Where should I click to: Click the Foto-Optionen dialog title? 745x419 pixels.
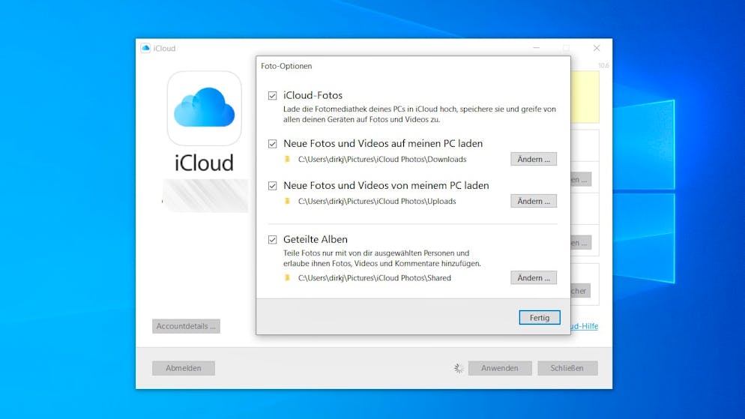286,66
